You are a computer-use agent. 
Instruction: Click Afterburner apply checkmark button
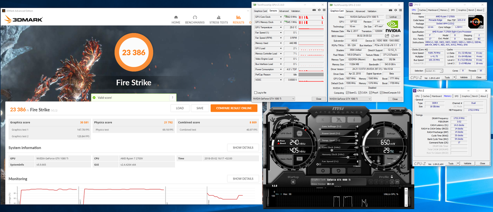pyautogui.click(x=354, y=171)
